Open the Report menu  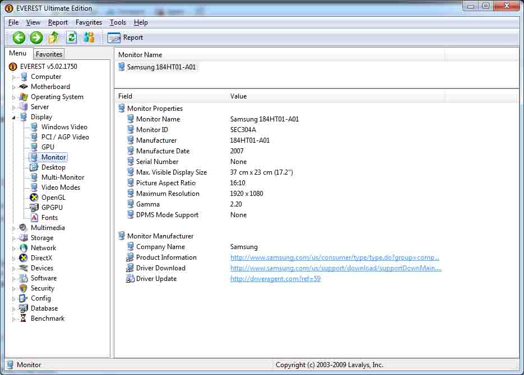point(58,22)
